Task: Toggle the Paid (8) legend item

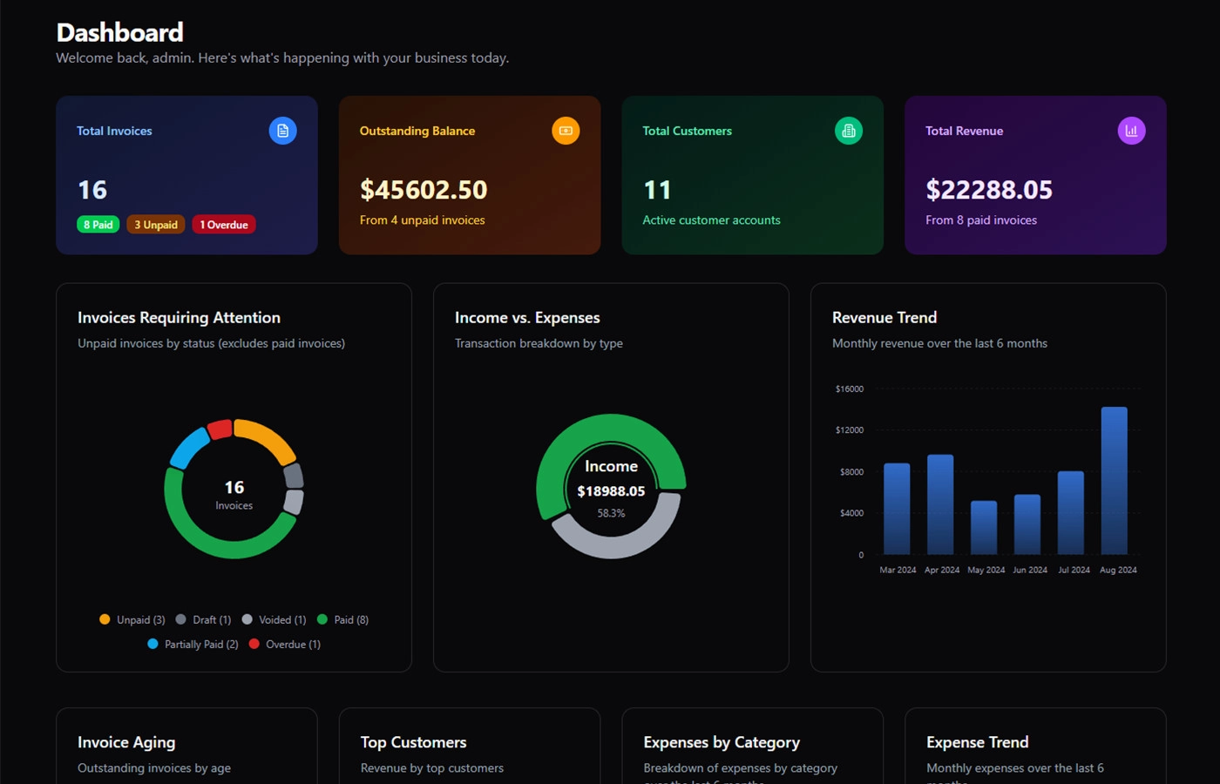Action: coord(343,619)
